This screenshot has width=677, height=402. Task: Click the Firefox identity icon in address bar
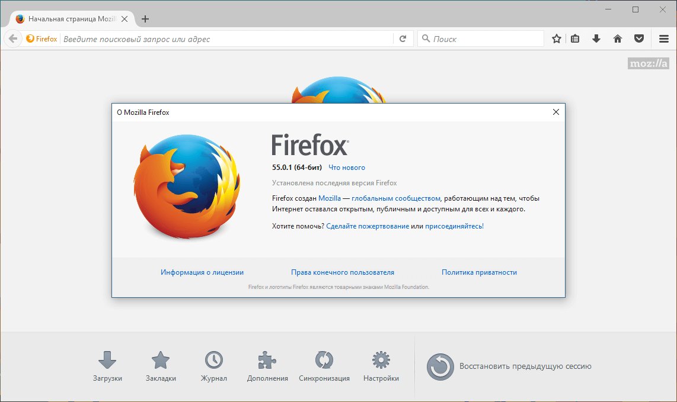pos(41,39)
